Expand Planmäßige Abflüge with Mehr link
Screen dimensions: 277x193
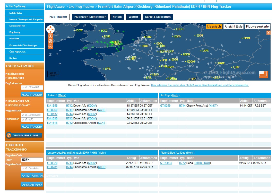pyautogui.click(x=190, y=153)
